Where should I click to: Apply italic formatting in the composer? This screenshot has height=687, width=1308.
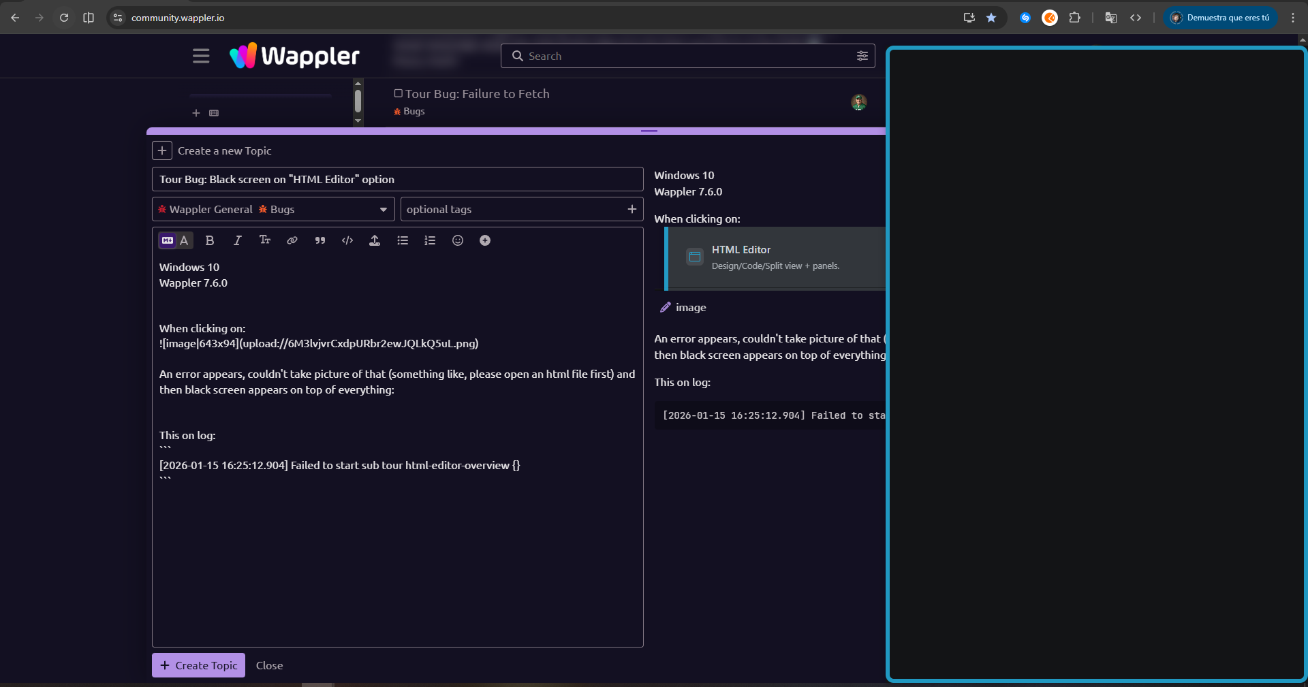[237, 240]
